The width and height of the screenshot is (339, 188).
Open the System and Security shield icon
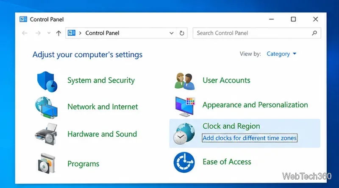47,81
